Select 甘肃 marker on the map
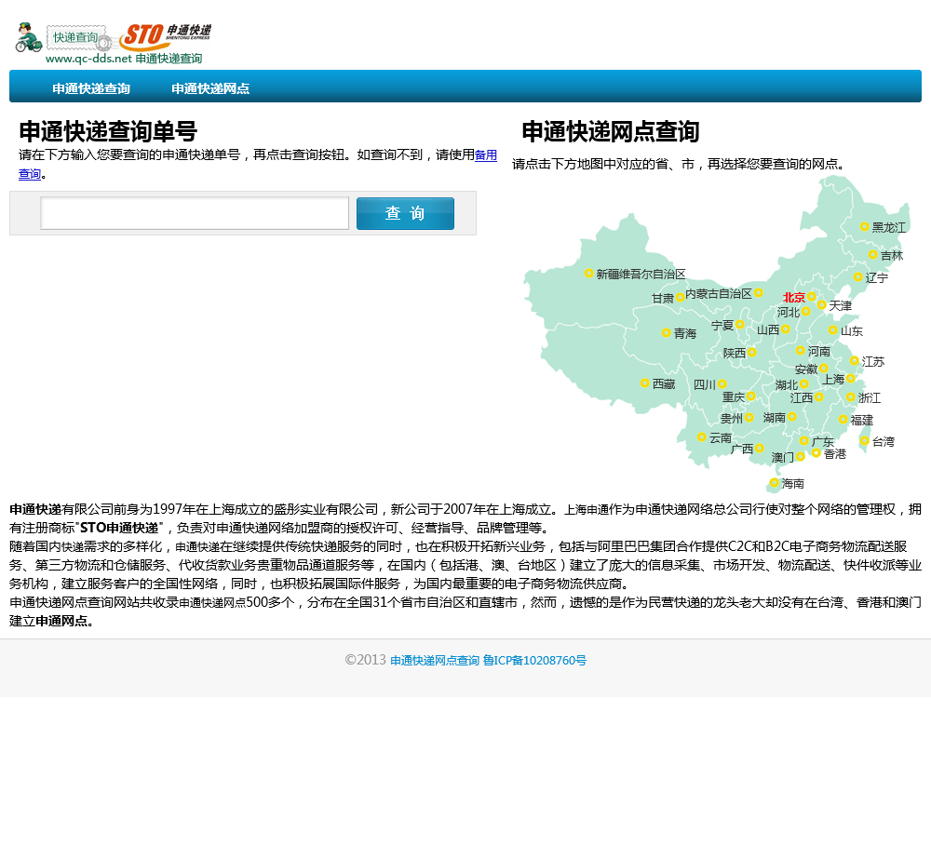 680,297
